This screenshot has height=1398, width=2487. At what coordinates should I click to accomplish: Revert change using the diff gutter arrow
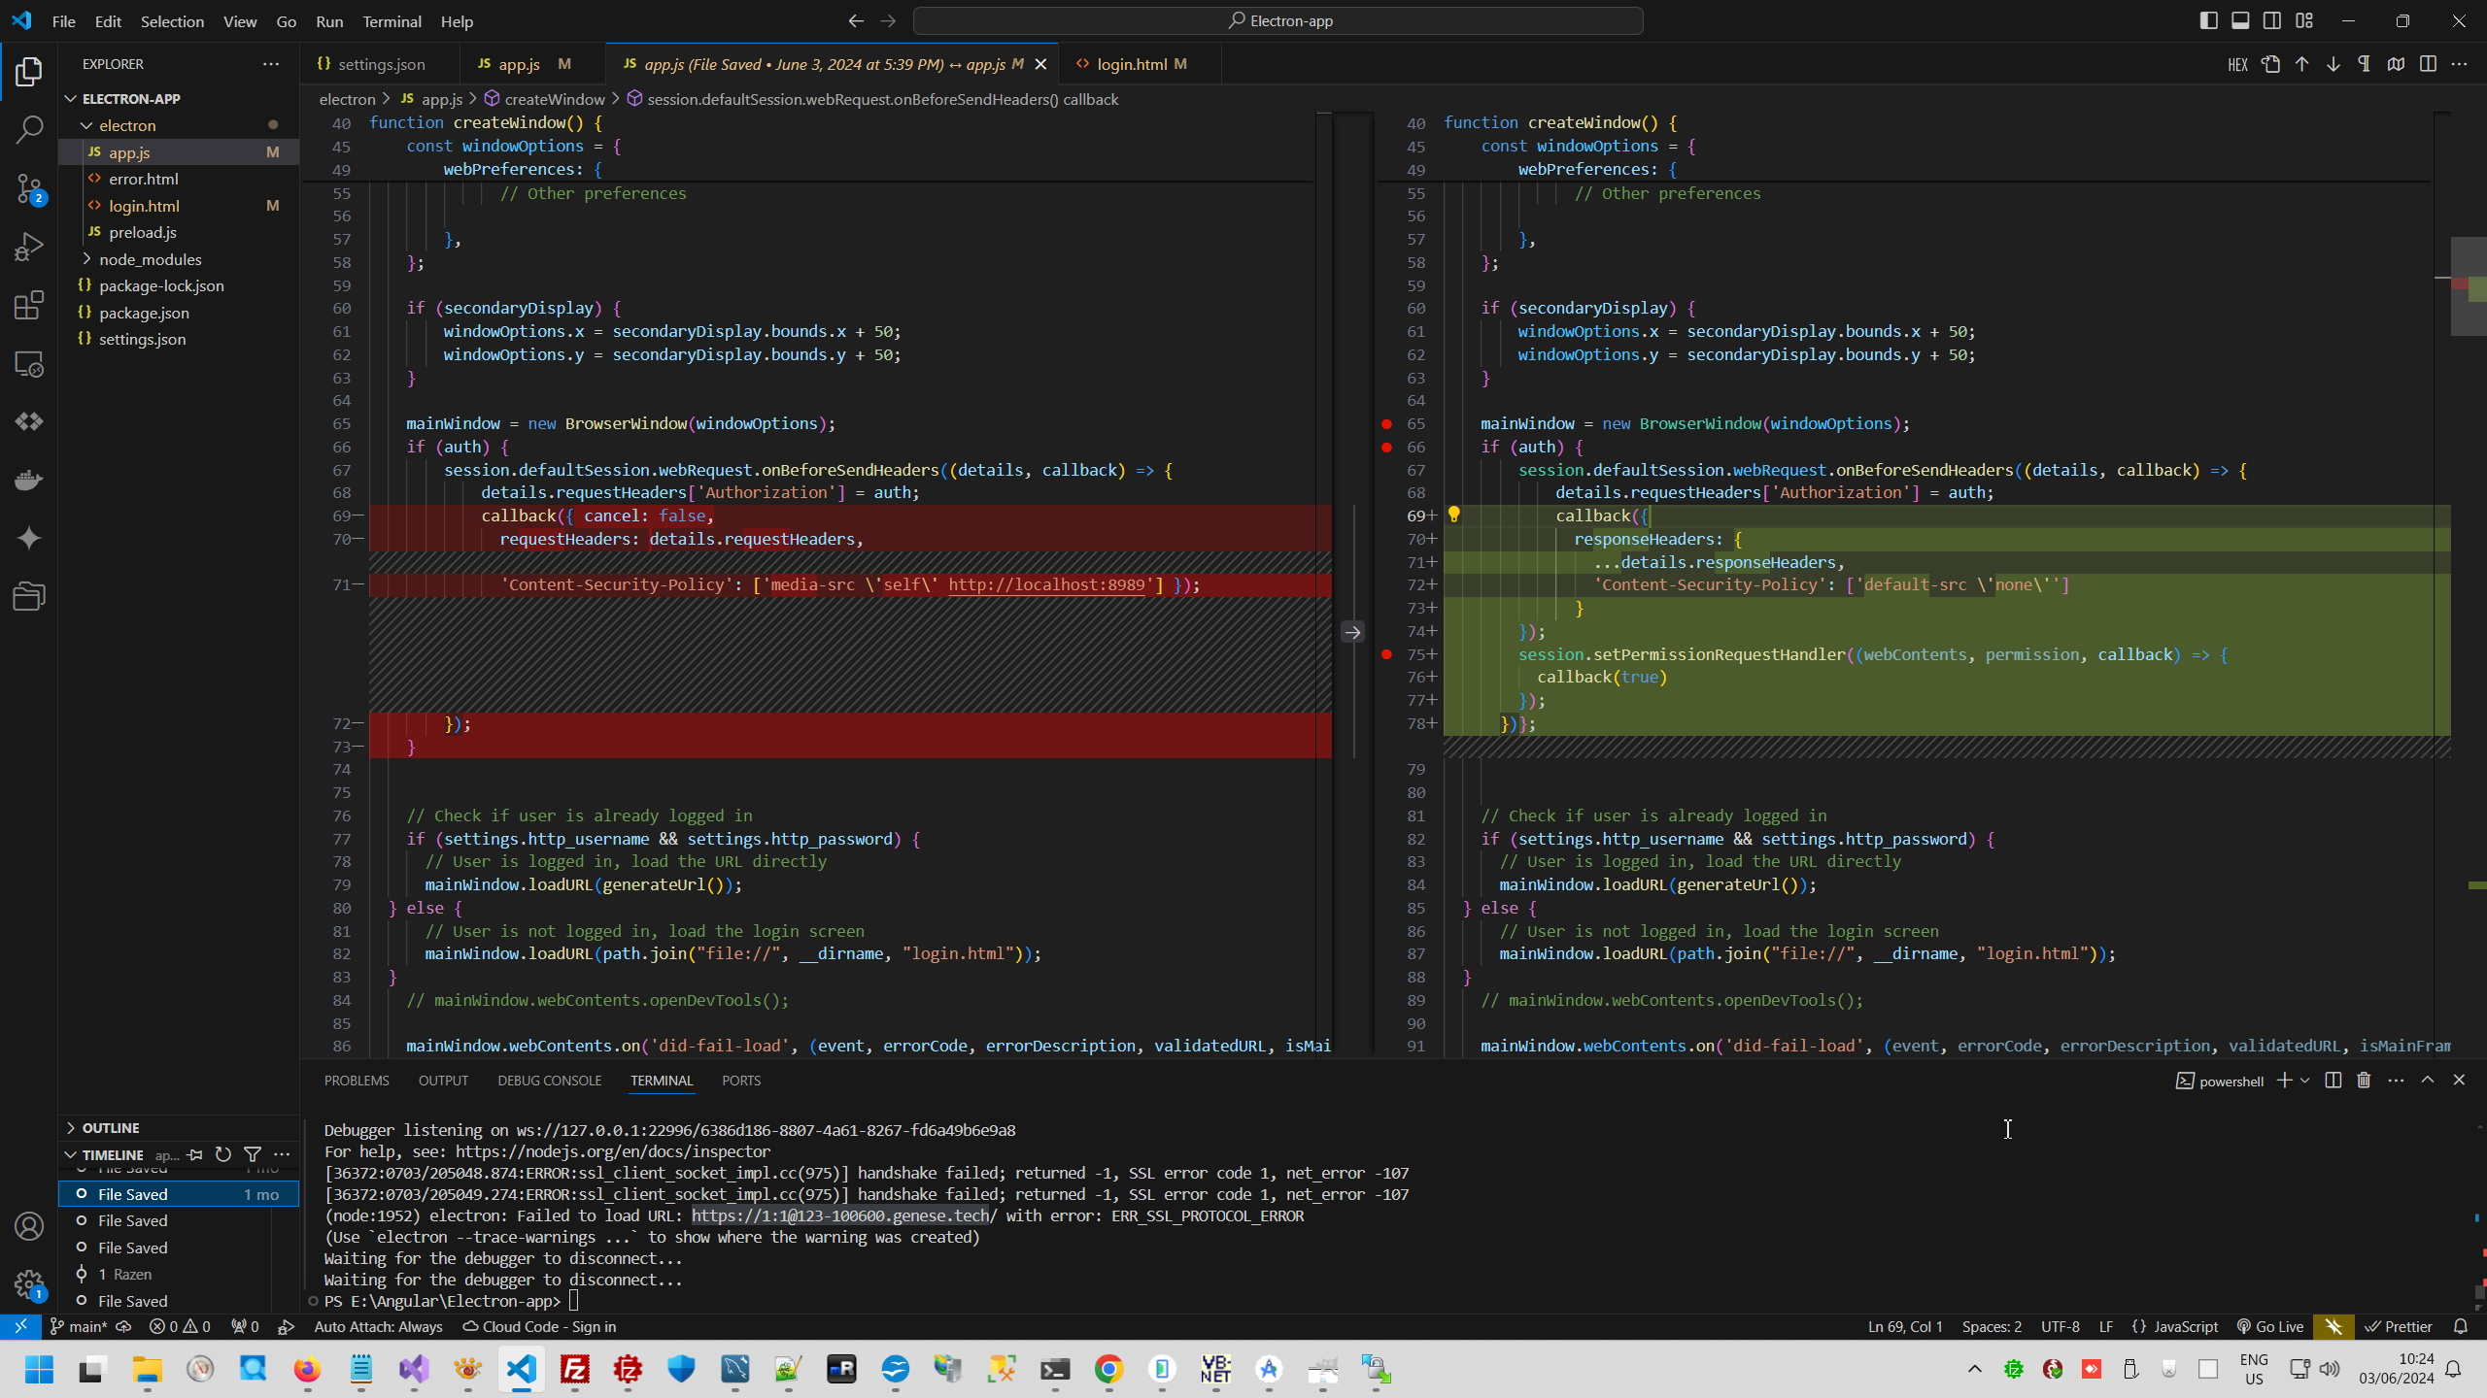pyautogui.click(x=1352, y=632)
